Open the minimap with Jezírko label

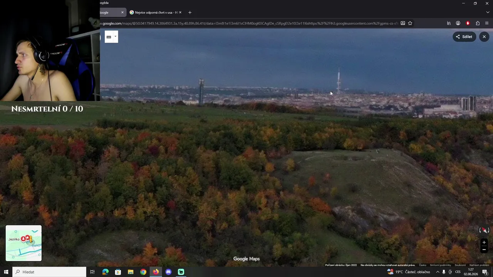click(x=23, y=243)
